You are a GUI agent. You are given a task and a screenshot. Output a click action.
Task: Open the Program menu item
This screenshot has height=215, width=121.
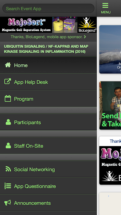pyautogui.click(x=48, y=98)
